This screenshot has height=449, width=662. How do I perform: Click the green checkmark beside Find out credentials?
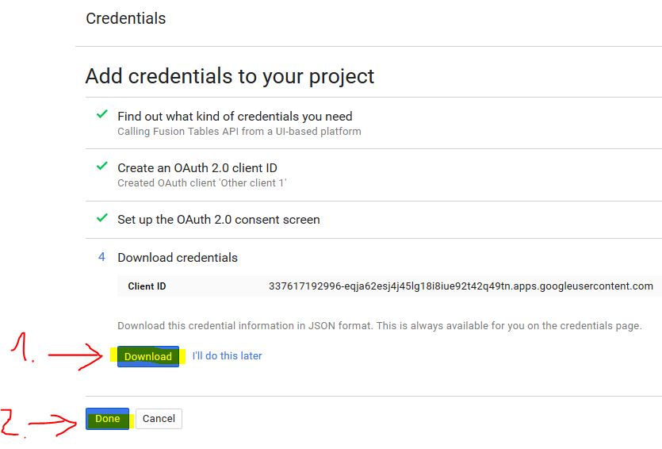coord(101,114)
